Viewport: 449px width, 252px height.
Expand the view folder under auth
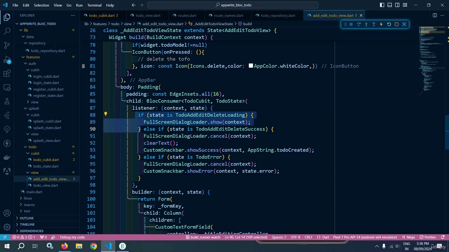coord(34,102)
